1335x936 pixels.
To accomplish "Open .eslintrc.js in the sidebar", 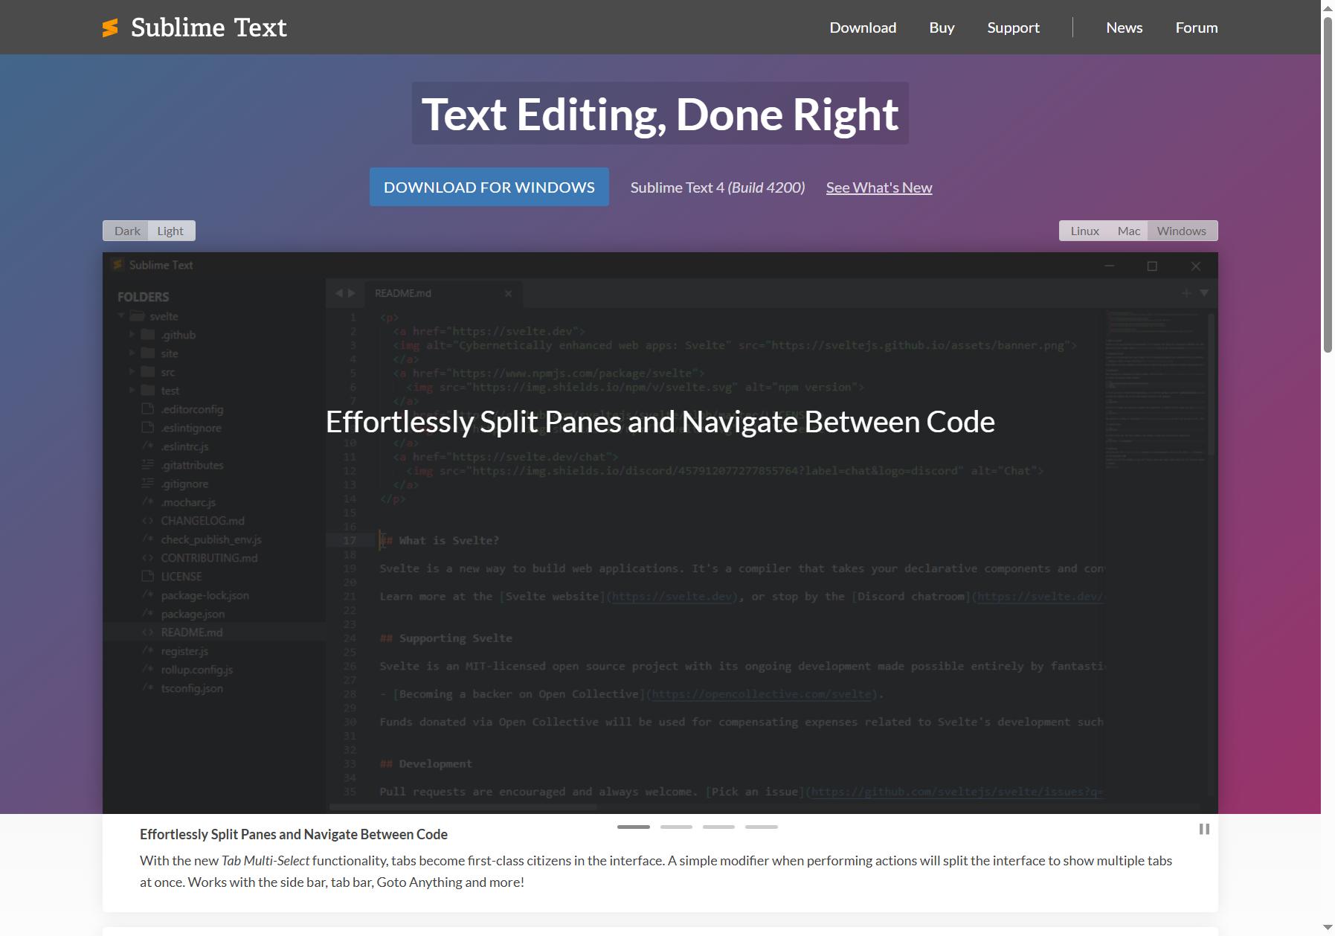I will 184,446.
